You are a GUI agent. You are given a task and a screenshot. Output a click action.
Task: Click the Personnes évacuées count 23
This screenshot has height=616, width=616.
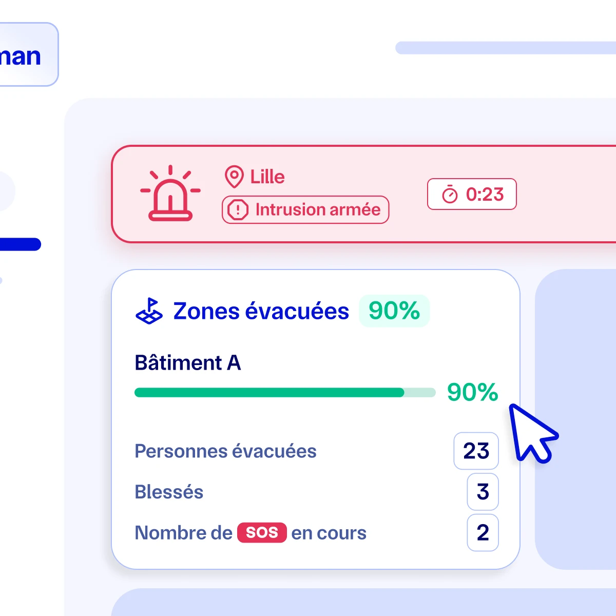(476, 451)
